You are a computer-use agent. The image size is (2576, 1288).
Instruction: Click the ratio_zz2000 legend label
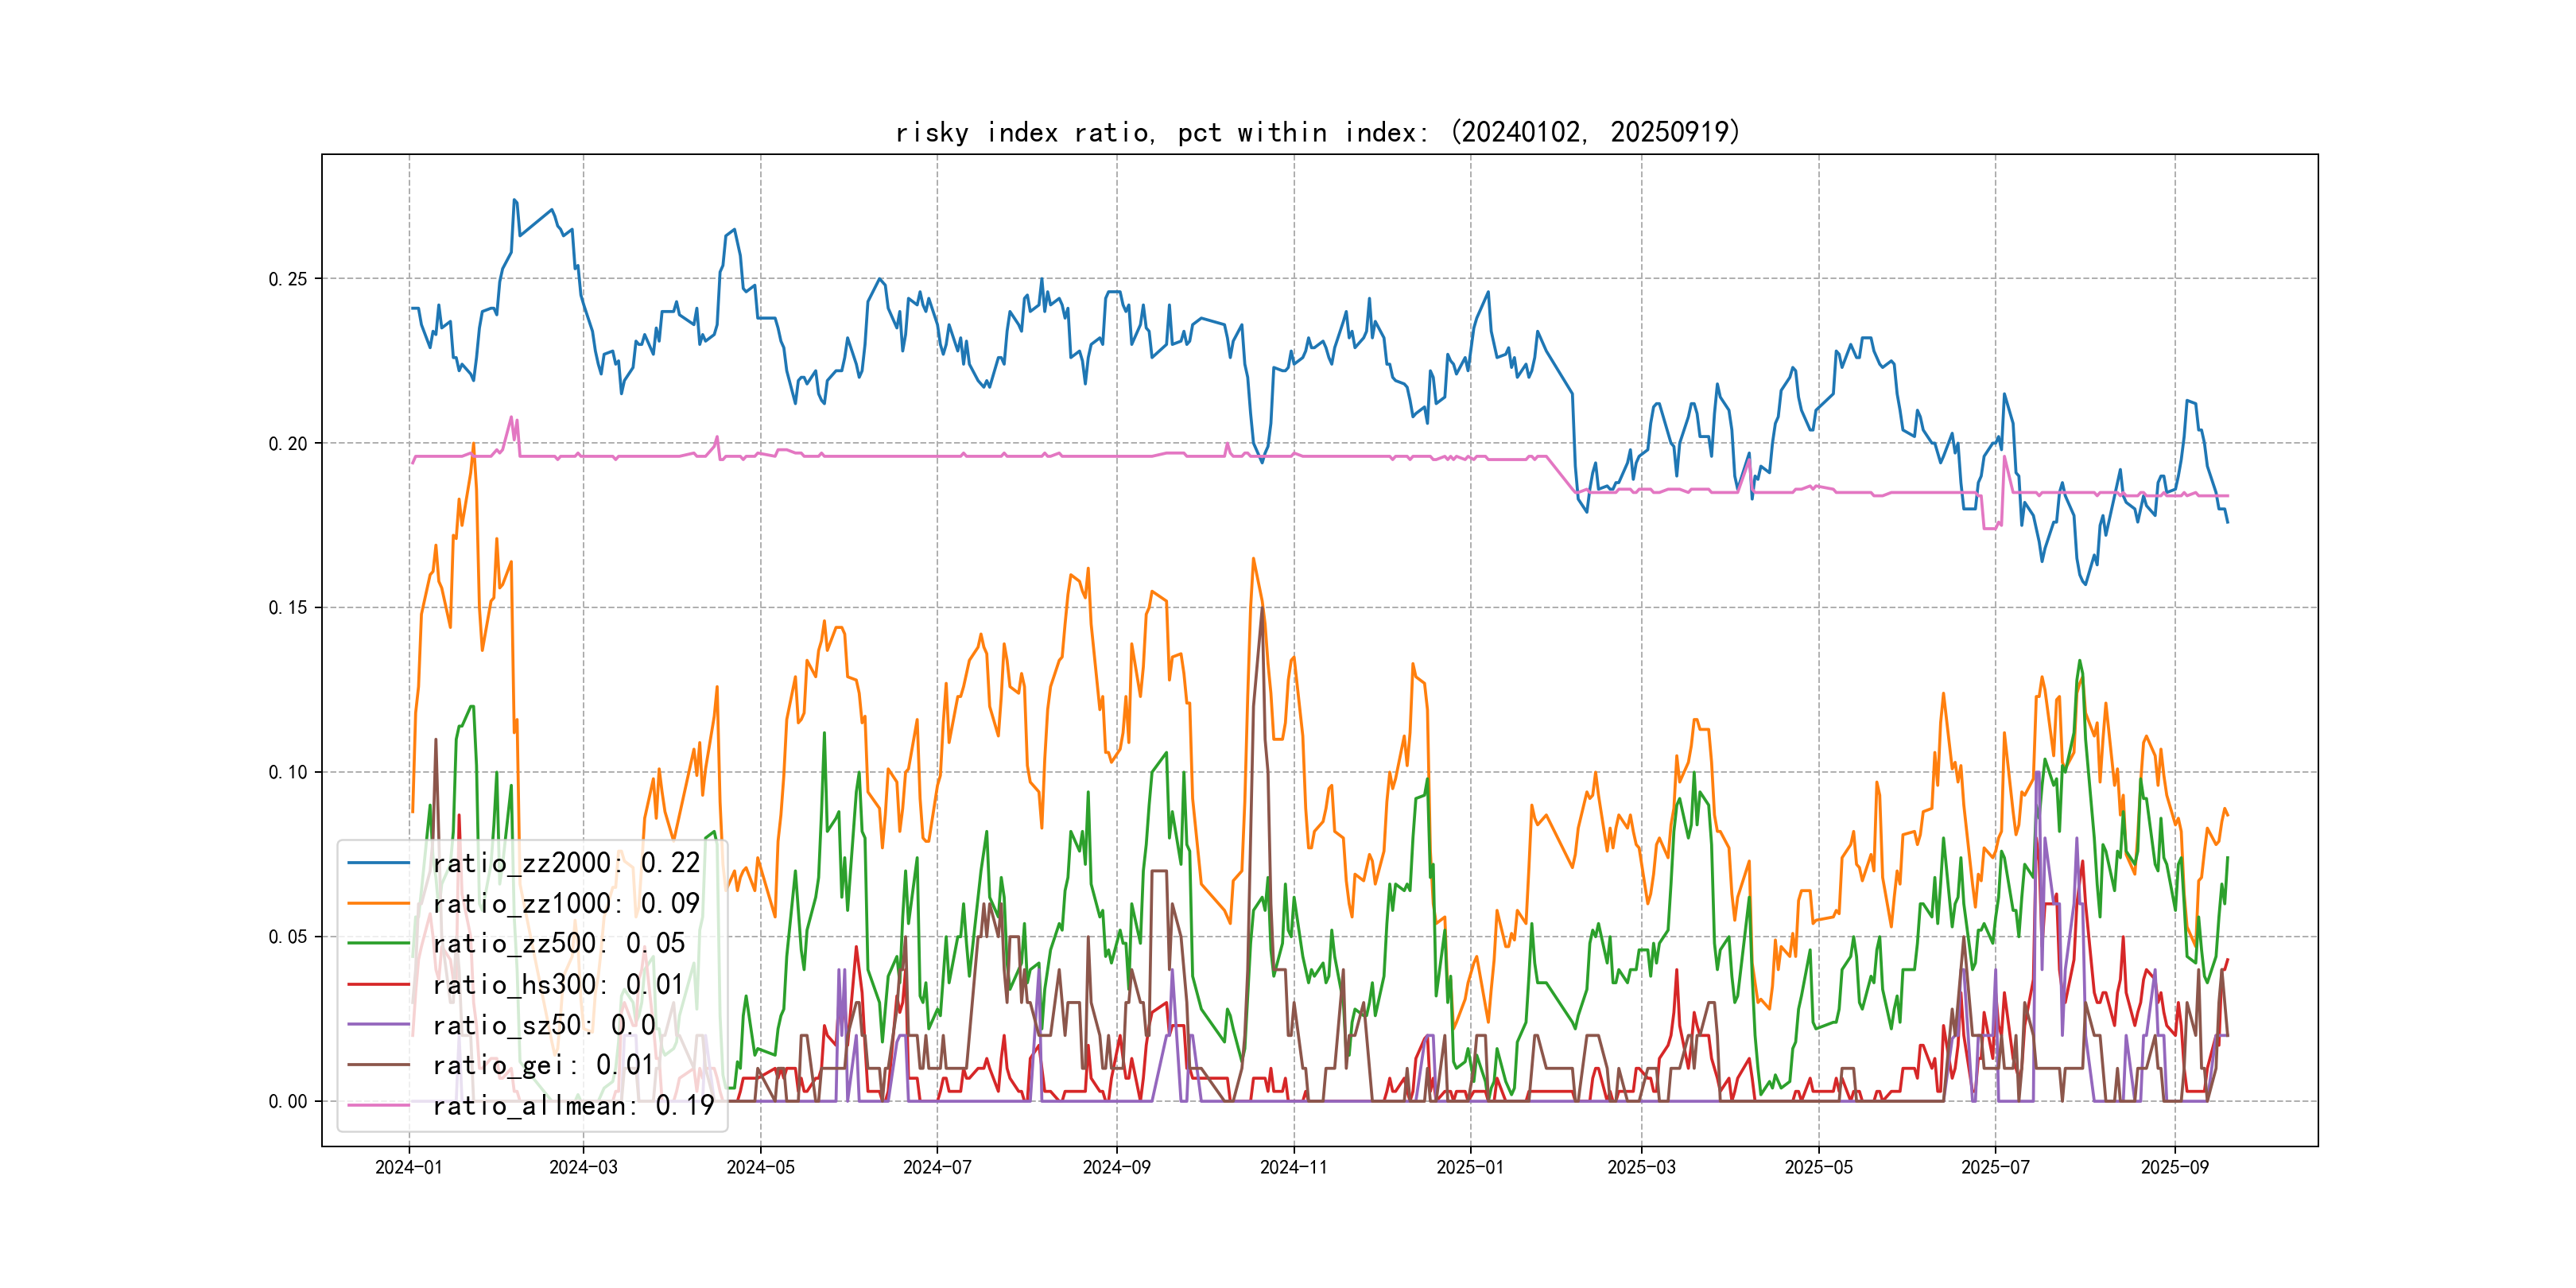point(566,862)
